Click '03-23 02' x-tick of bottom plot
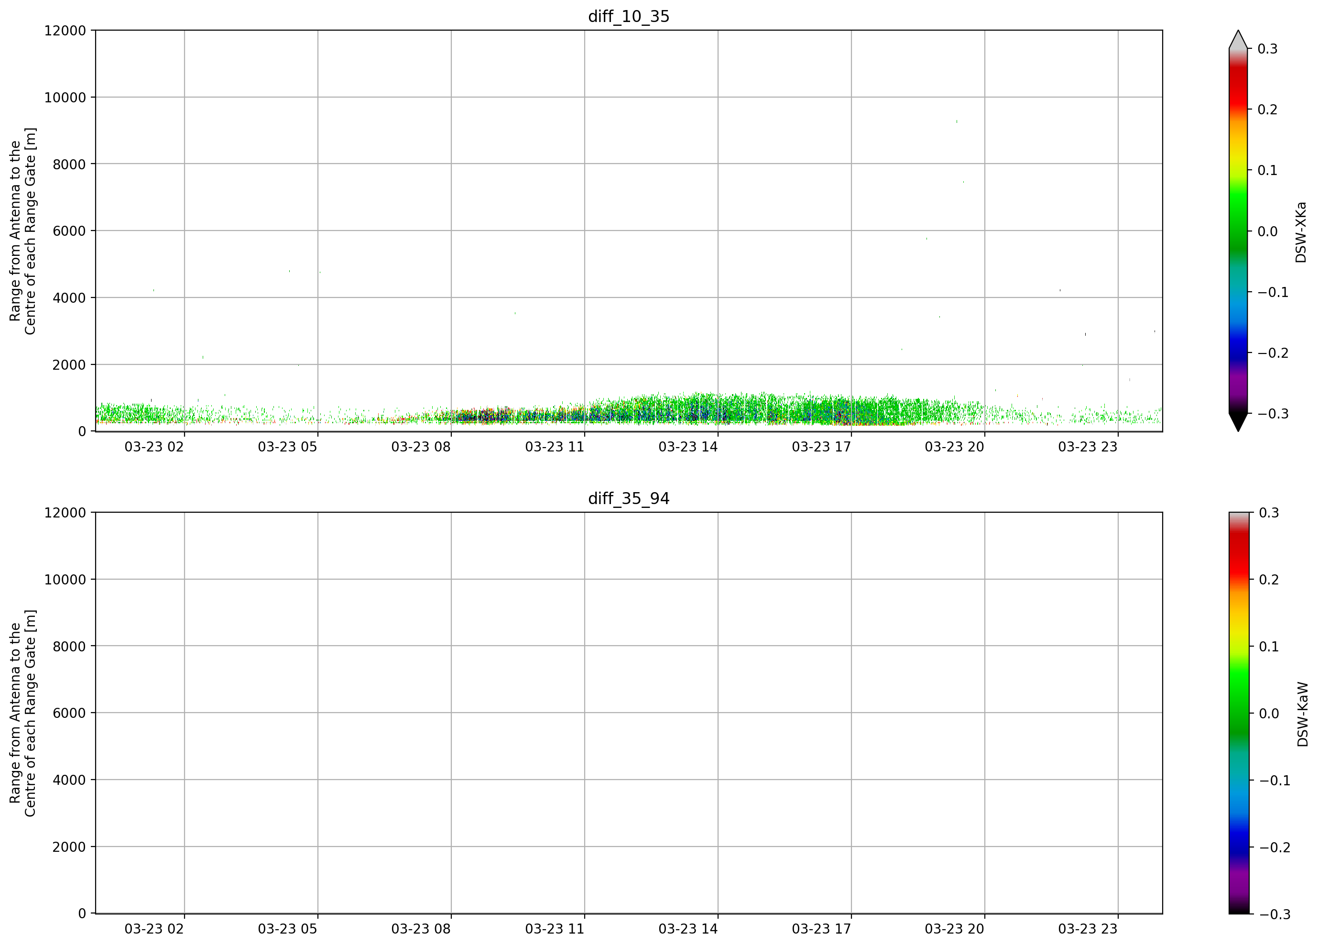The height and width of the screenshot is (946, 1319). [x=154, y=929]
